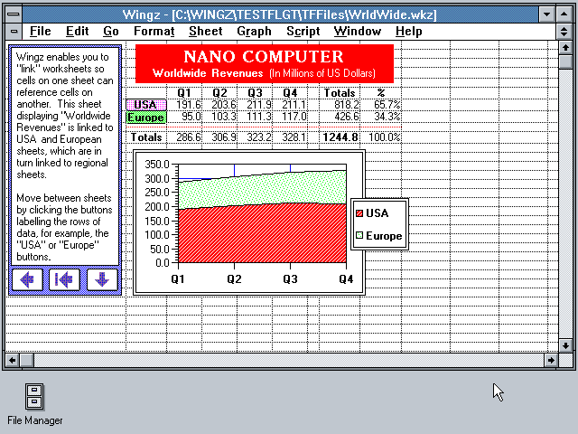The image size is (578, 434).
Task: Select the Totals column header
Action: pyautogui.click(x=340, y=92)
